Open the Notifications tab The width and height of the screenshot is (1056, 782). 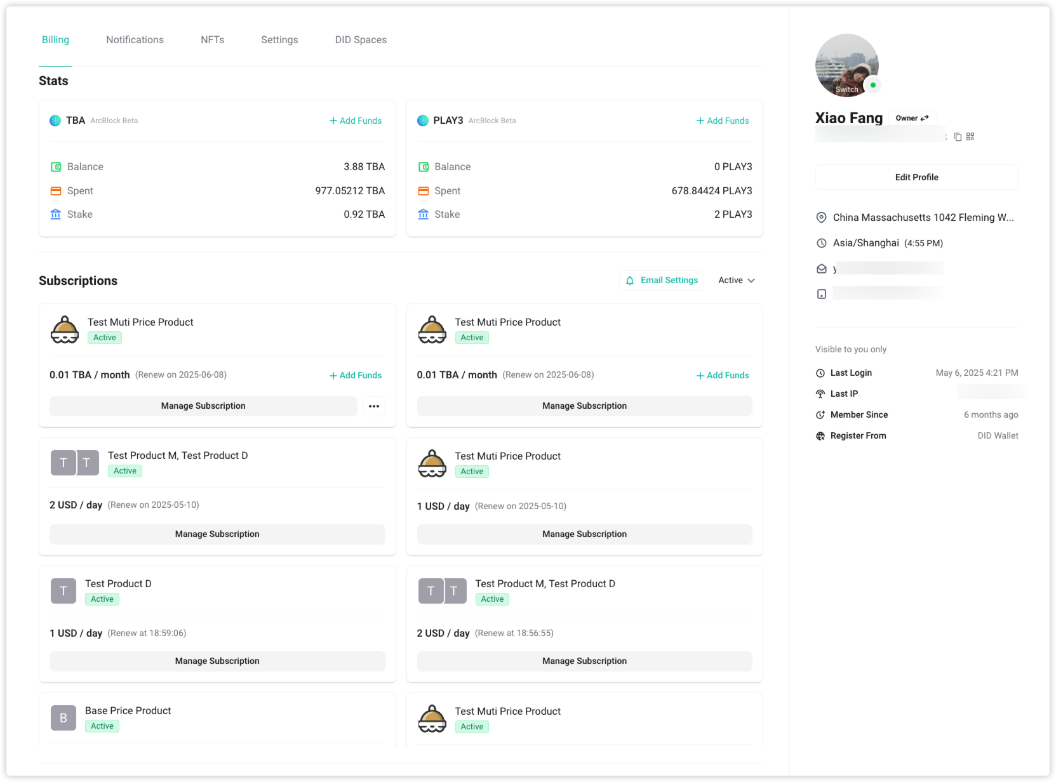tap(135, 40)
